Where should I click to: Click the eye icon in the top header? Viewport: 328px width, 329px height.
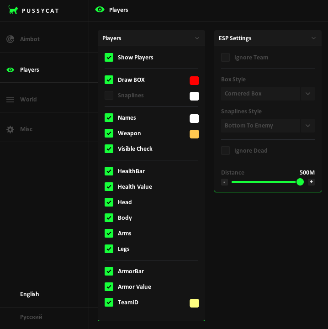(x=100, y=10)
